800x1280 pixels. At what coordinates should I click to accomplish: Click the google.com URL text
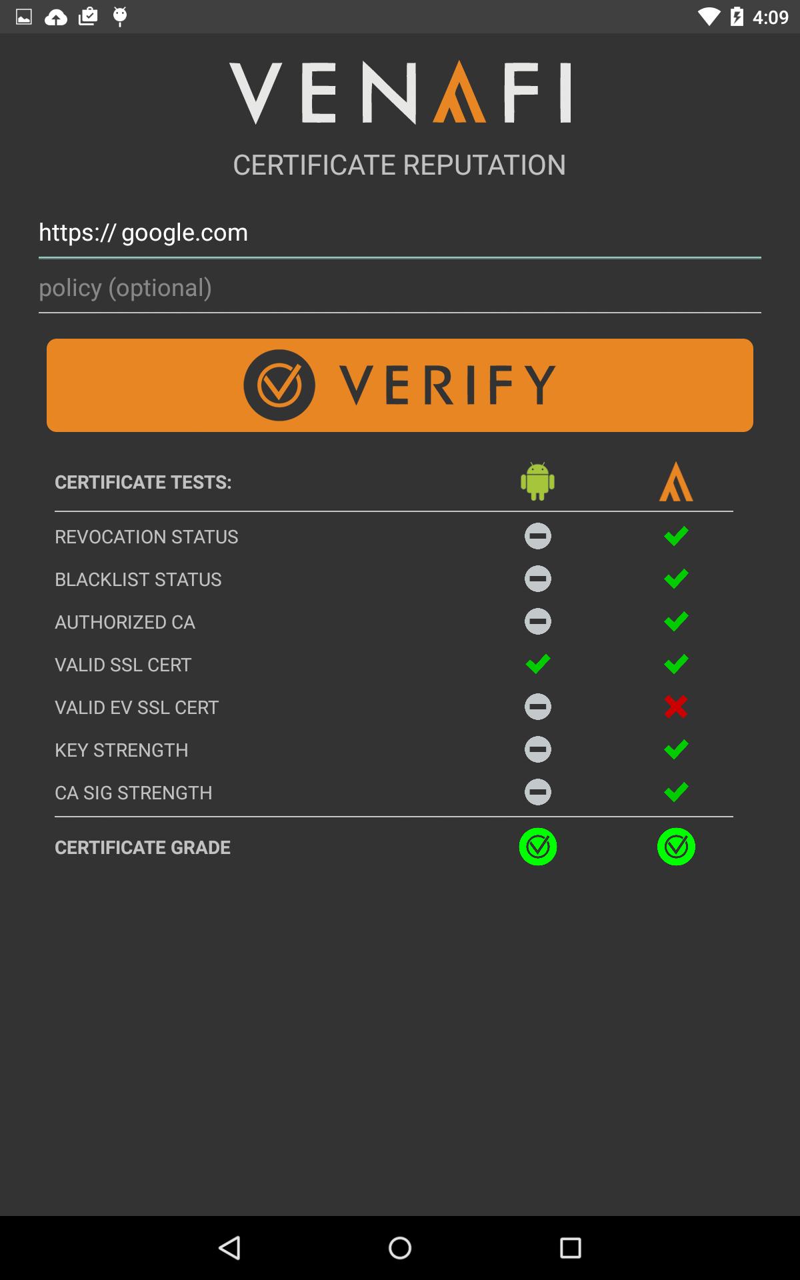point(142,233)
